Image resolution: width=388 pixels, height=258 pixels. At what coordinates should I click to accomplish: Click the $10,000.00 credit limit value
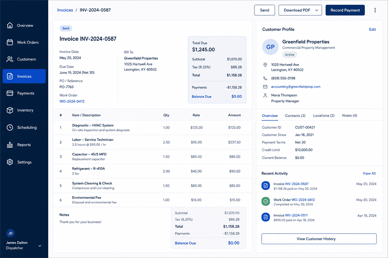304,150
